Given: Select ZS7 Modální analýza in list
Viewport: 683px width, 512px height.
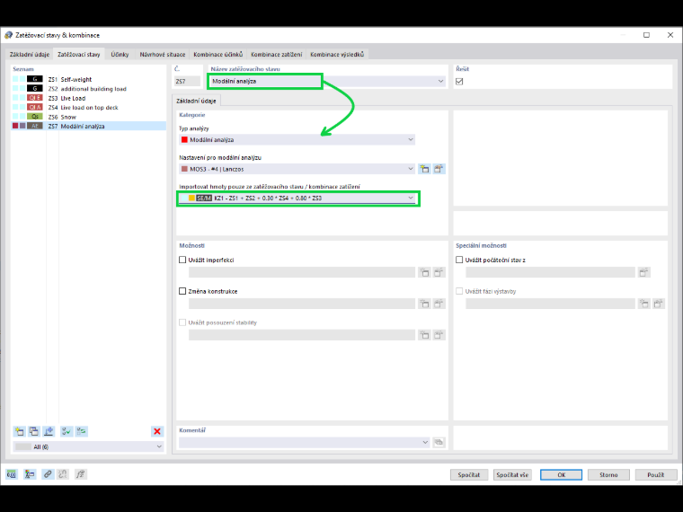Looking at the screenshot, I should point(88,127).
